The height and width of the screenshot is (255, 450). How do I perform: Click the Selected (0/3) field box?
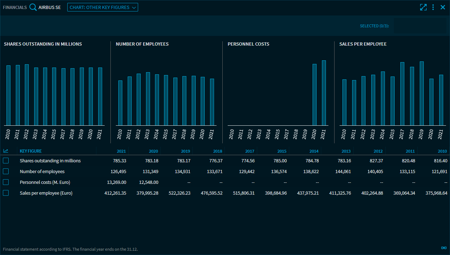click(420, 26)
